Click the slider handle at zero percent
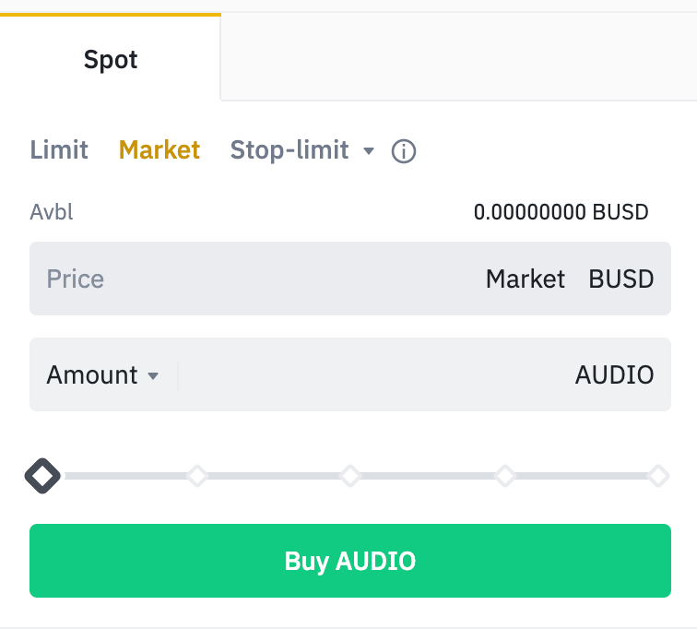 pyautogui.click(x=42, y=476)
